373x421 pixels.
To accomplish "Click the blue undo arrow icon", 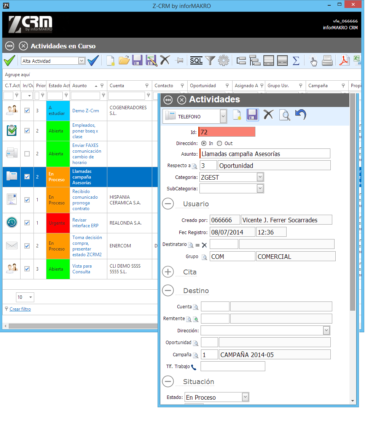I will tap(301, 115).
